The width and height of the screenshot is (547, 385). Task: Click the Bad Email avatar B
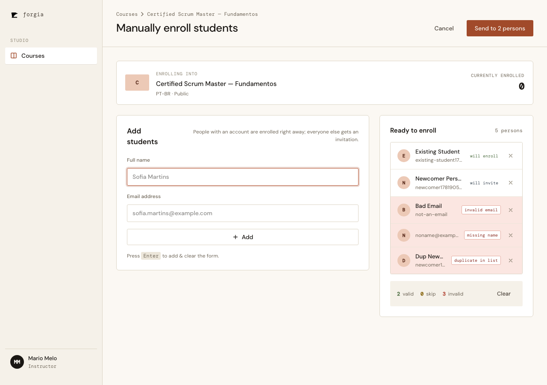[x=404, y=210]
